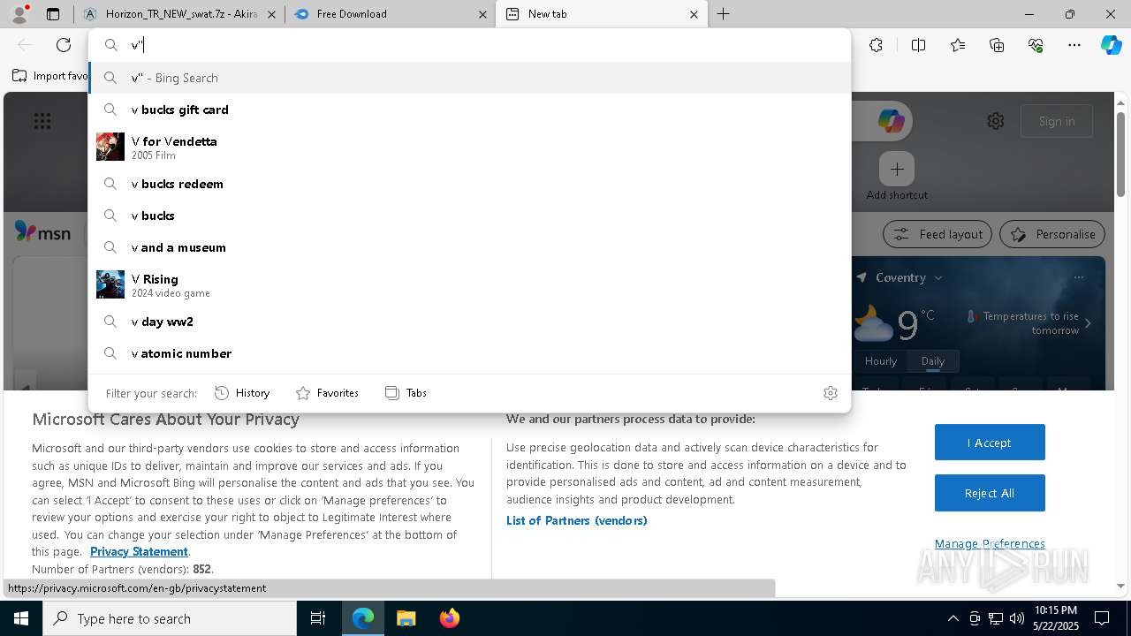Screen dimensions: 1131x636
Task: Open Browser essentials heart icon
Action: click(x=1036, y=45)
